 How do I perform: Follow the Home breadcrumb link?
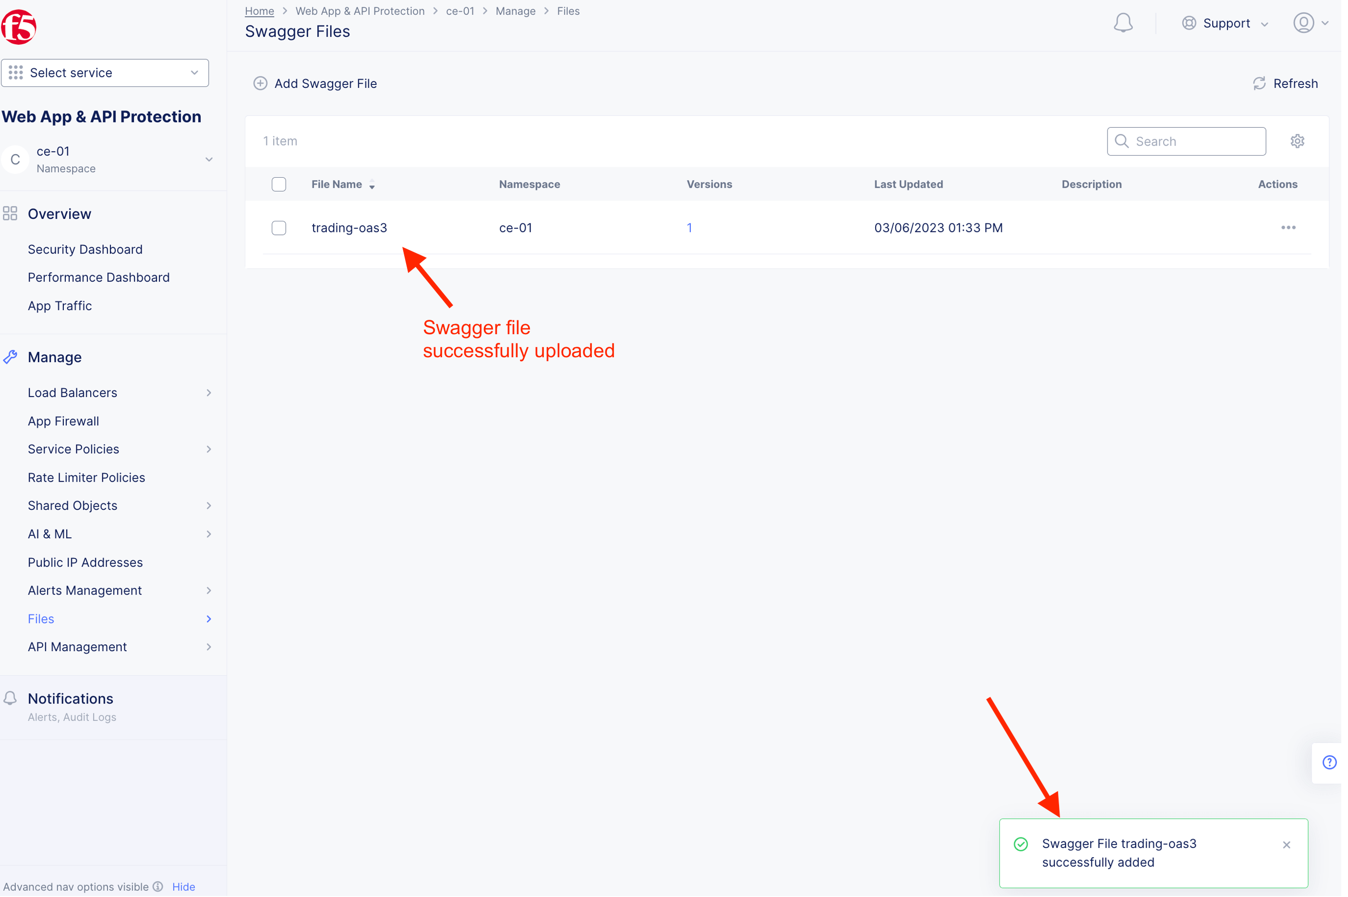(x=259, y=11)
